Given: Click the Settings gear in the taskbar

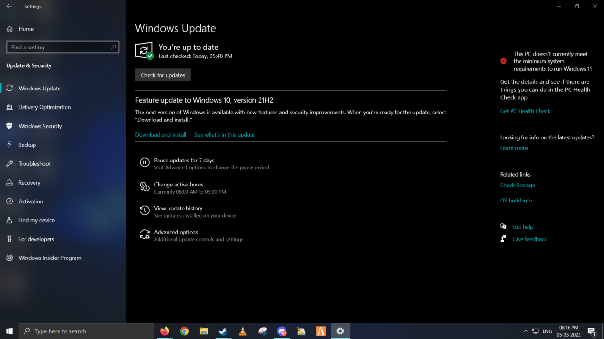Looking at the screenshot, I should tap(340, 331).
